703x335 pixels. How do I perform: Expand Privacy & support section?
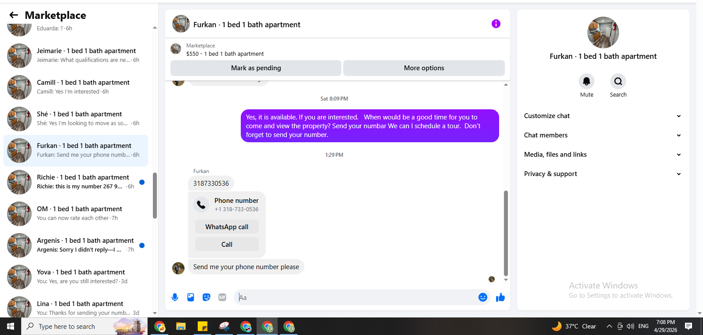click(603, 174)
